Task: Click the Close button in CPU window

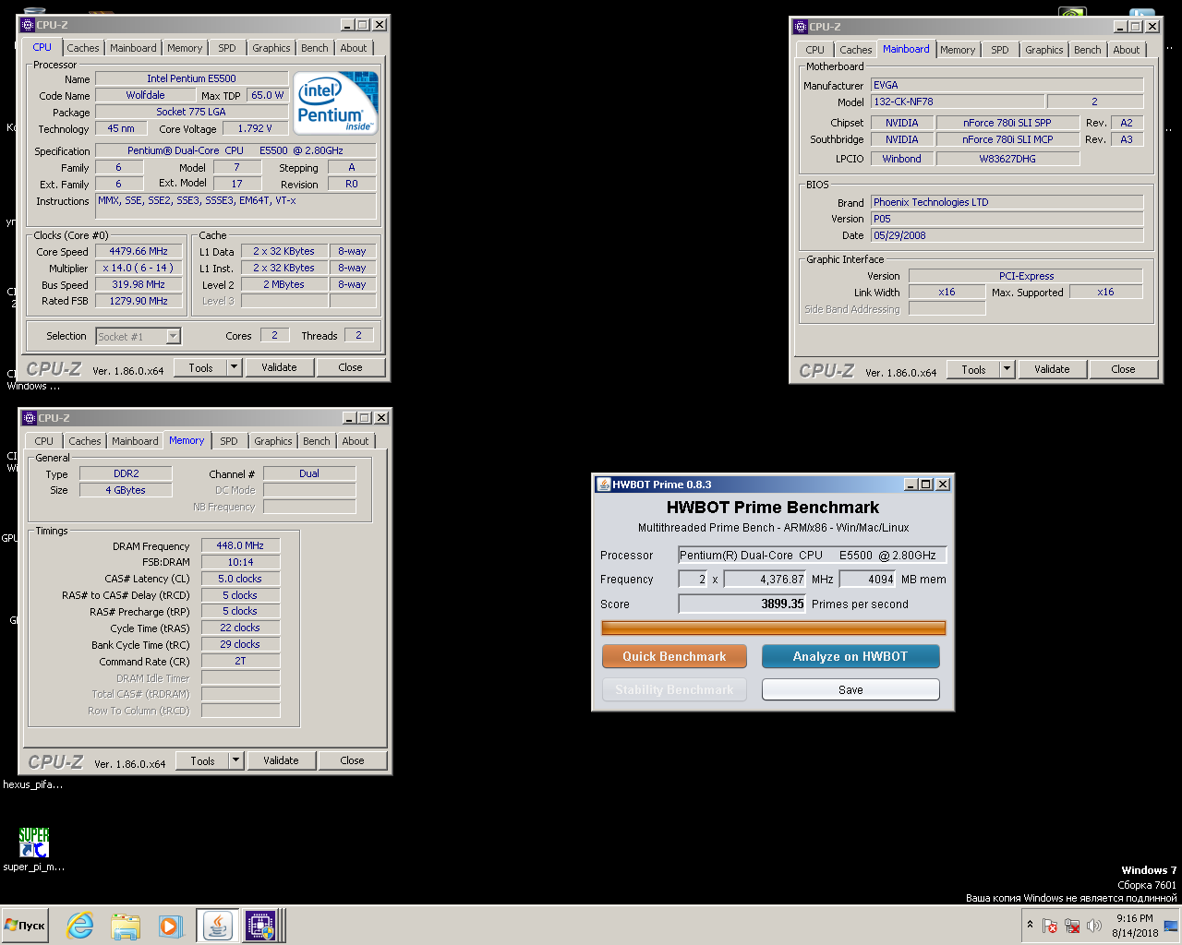Action: click(350, 367)
